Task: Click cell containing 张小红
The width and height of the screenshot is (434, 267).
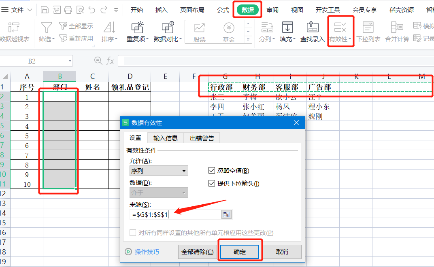Action: pyautogui.click(x=257, y=106)
